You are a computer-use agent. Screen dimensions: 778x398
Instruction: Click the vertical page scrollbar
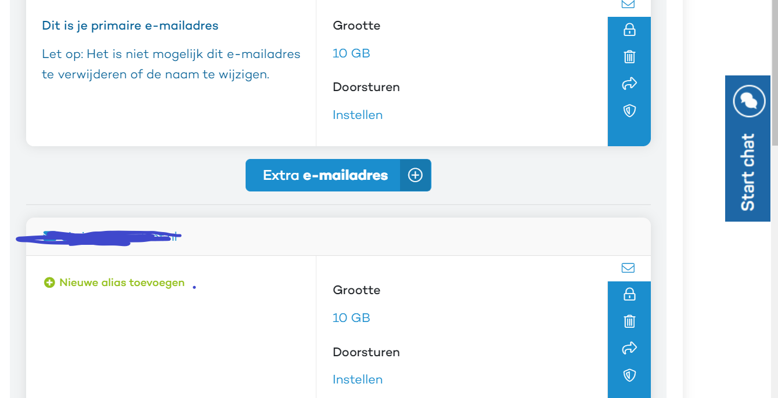coord(775,73)
